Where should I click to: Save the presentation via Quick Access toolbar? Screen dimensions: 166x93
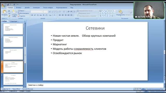8,5
